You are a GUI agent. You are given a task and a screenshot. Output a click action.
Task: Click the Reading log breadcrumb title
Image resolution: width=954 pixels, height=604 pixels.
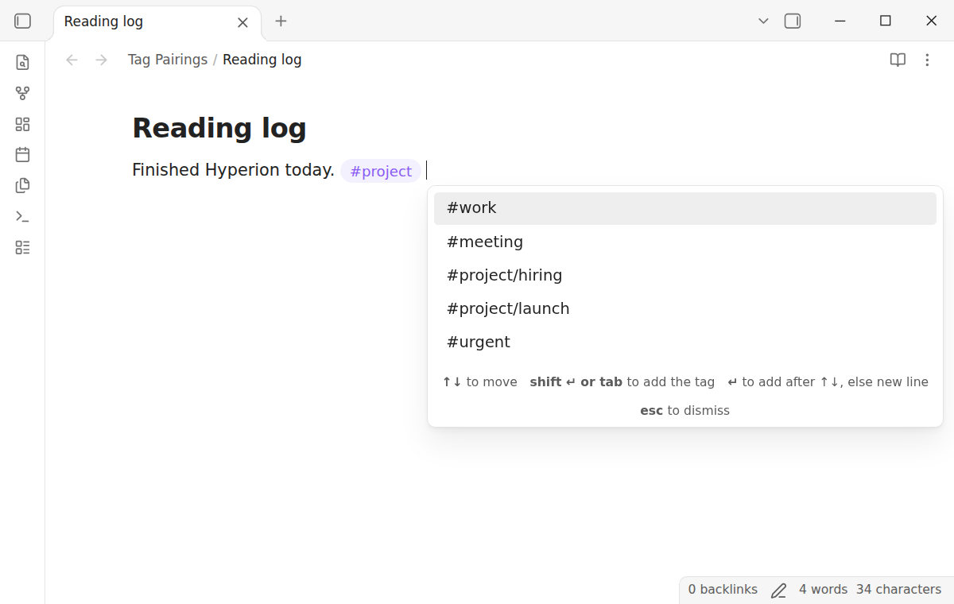coord(262,60)
